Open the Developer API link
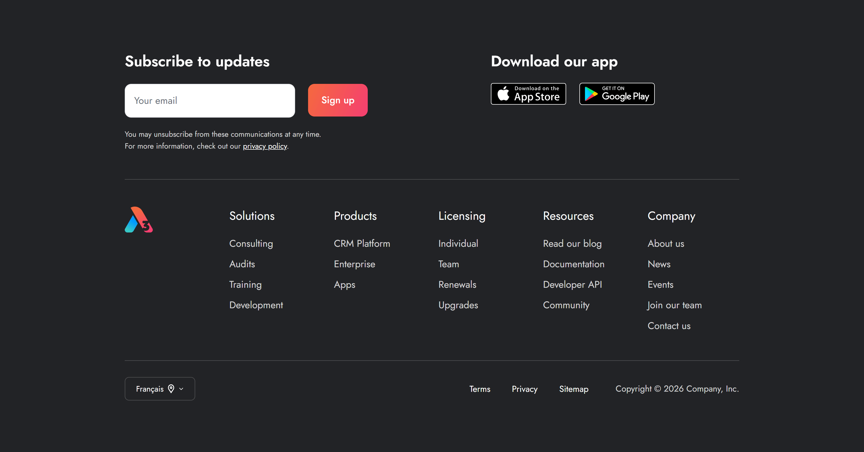Image resolution: width=864 pixels, height=452 pixels. [572, 285]
